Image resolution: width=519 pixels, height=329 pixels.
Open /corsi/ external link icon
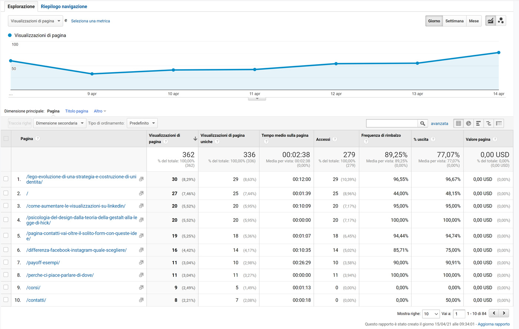(x=141, y=288)
